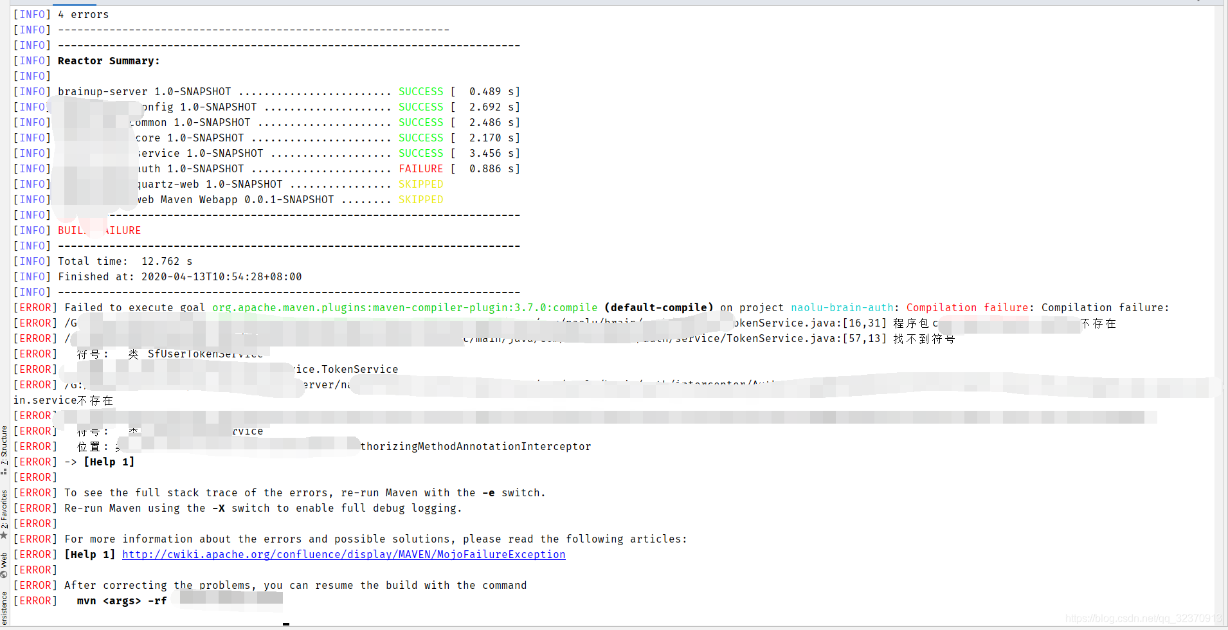Image resolution: width=1228 pixels, height=630 pixels.
Task: Click the red 'Compilation failure' text
Action: click(x=968, y=307)
